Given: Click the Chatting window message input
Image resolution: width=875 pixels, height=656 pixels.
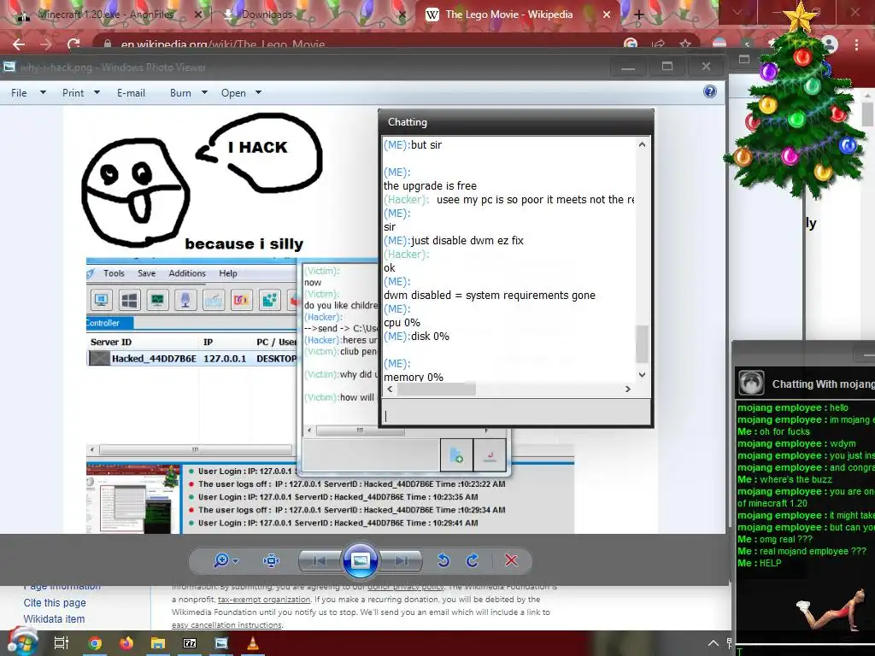Looking at the screenshot, I should point(515,413).
